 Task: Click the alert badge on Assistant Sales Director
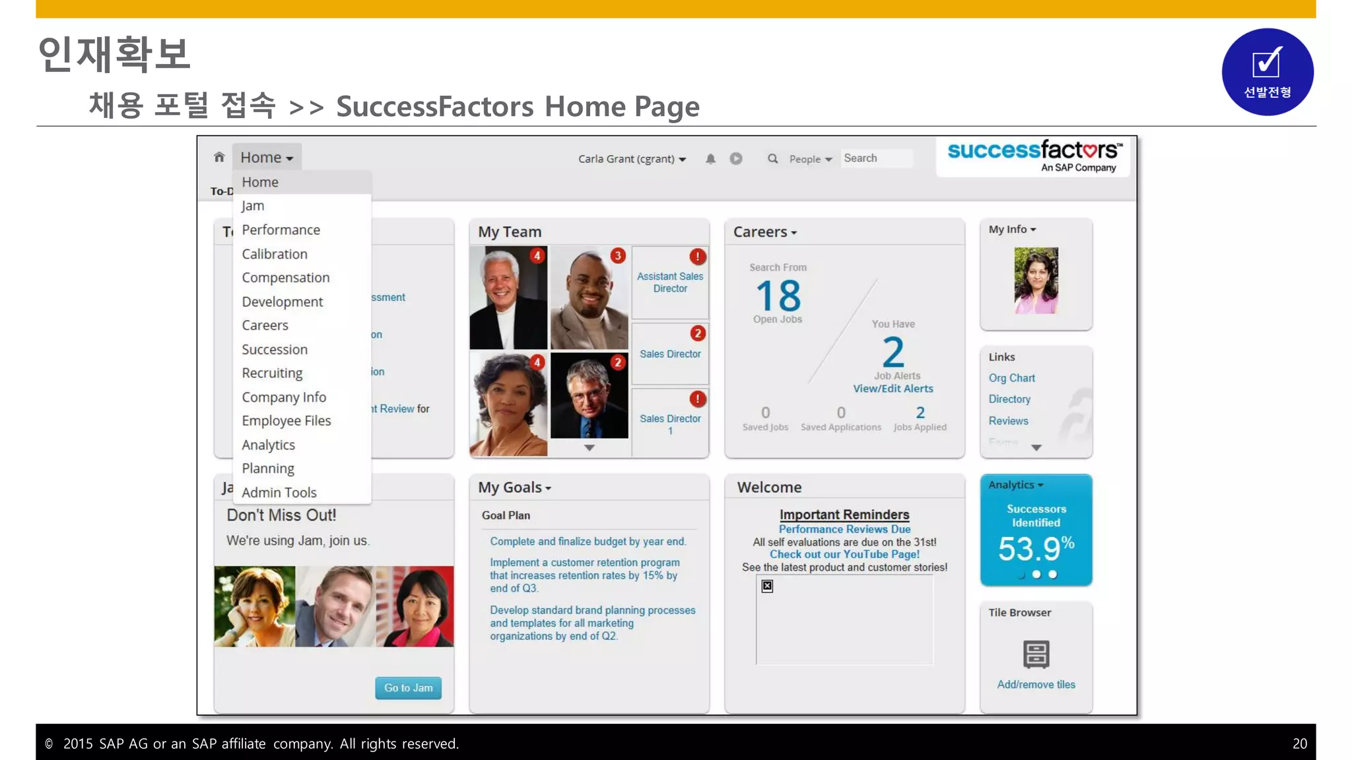click(698, 257)
